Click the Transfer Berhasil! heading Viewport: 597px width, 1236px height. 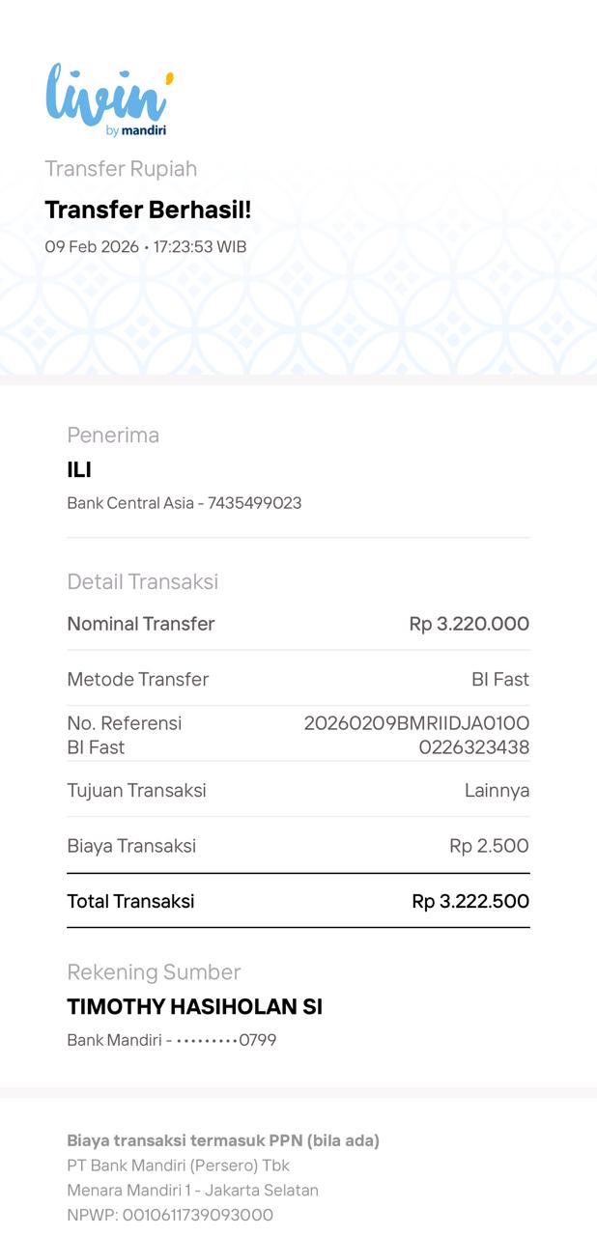(x=148, y=210)
